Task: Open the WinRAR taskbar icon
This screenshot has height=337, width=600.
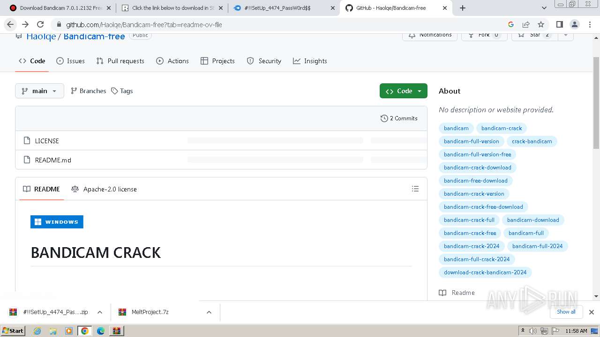Action: click(x=116, y=331)
